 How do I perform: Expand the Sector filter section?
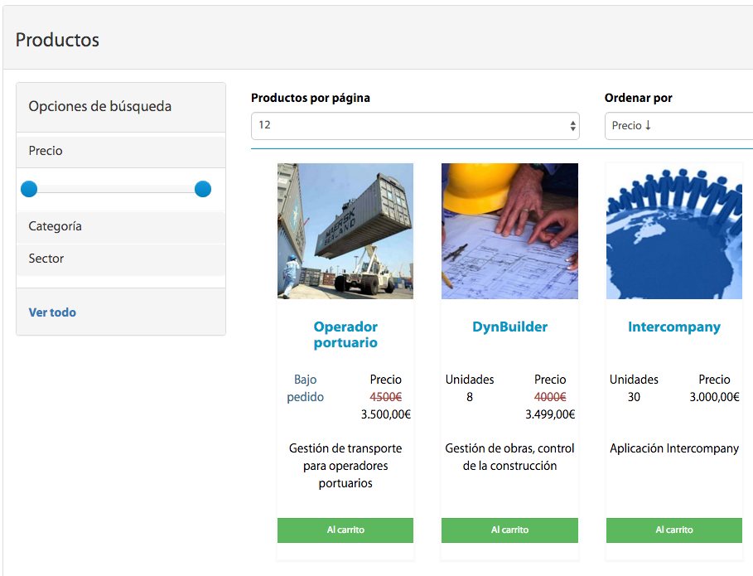pyautogui.click(x=121, y=259)
